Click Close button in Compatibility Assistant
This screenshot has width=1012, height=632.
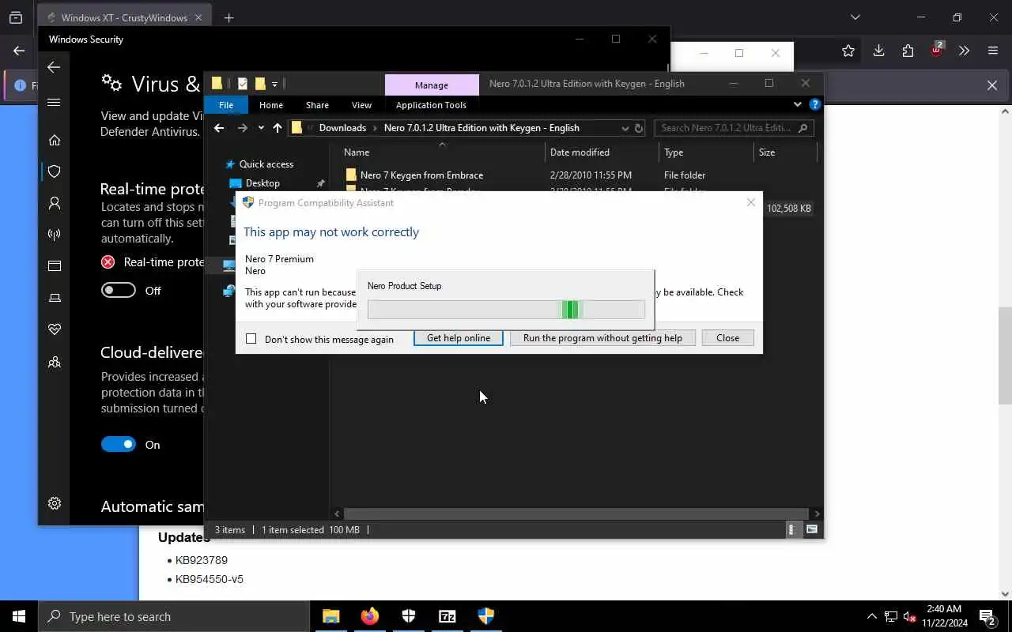coord(727,338)
